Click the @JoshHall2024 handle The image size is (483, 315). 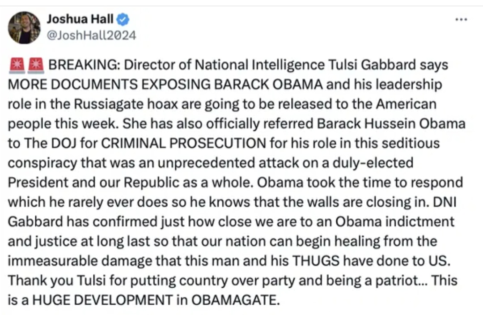point(91,35)
